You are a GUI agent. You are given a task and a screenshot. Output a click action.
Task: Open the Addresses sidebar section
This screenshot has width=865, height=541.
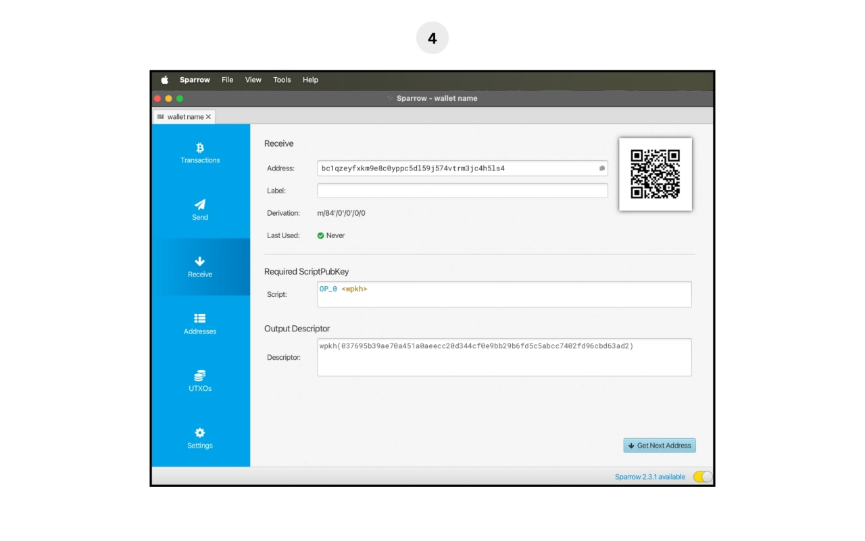[200, 324]
